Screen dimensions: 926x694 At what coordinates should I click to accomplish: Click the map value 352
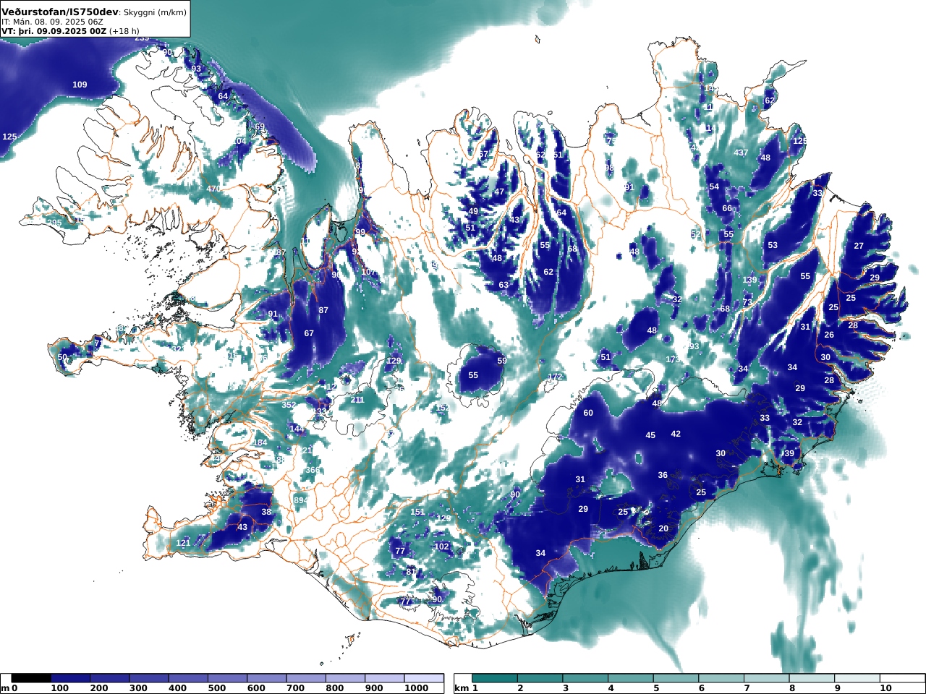(x=289, y=405)
